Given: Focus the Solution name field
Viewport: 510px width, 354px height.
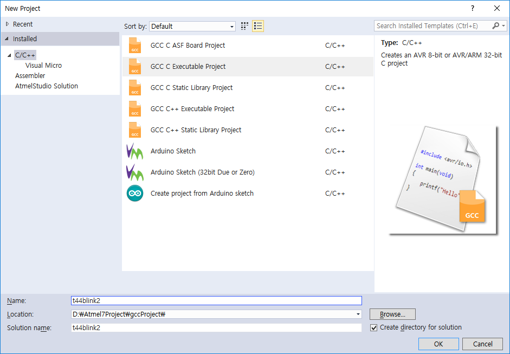Looking at the screenshot, I should pos(216,327).
